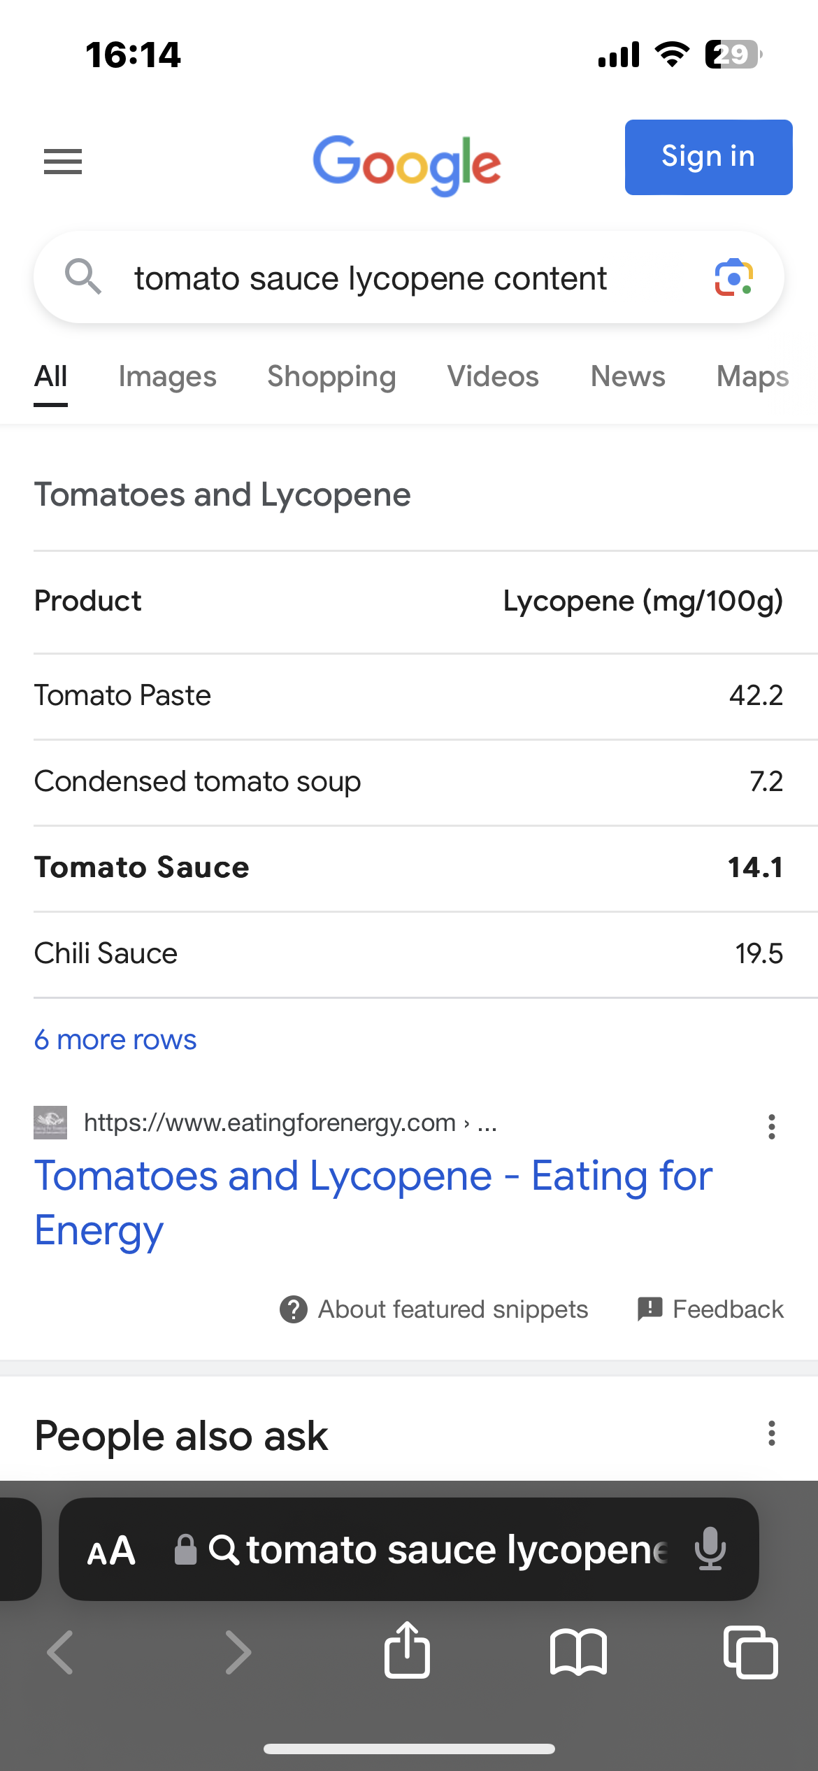The height and width of the screenshot is (1771, 818).
Task: Switch to the Images tab
Action: (x=167, y=376)
